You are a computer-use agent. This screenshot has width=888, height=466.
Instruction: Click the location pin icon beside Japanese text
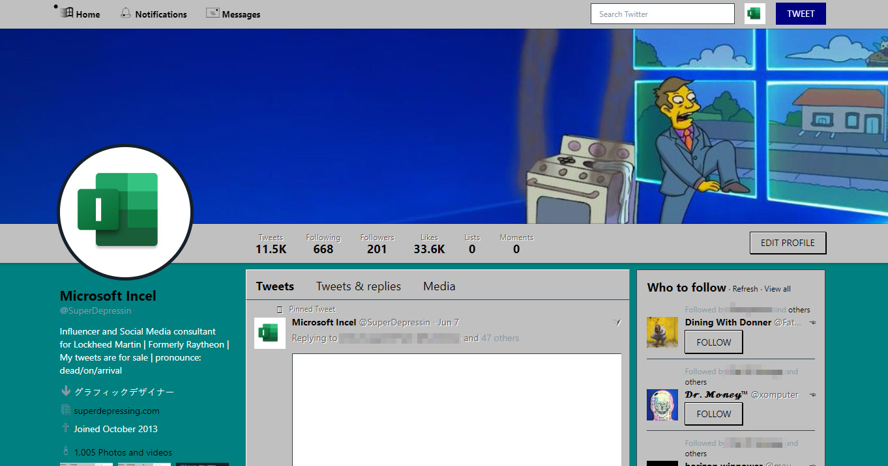point(66,391)
